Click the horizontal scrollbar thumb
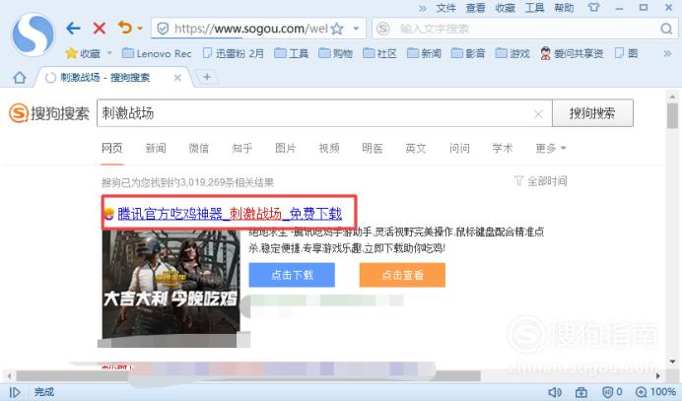This screenshot has height=401, width=682. [x=248, y=375]
